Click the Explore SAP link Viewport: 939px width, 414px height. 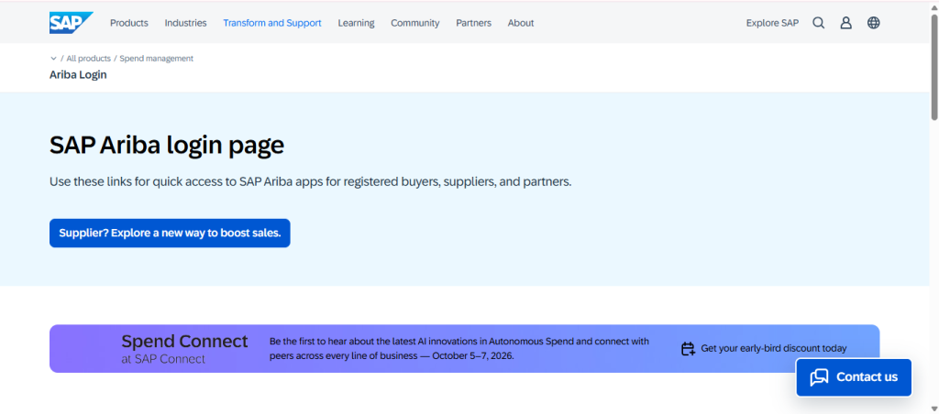[772, 23]
